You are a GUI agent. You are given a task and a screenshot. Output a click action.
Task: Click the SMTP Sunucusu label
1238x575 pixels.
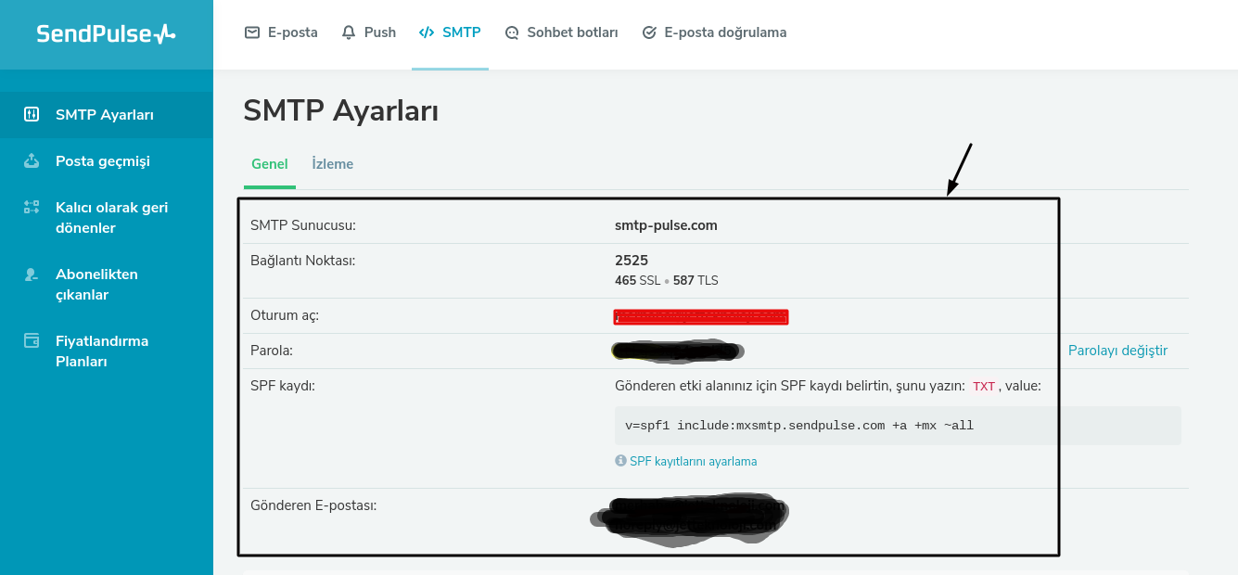(x=303, y=225)
